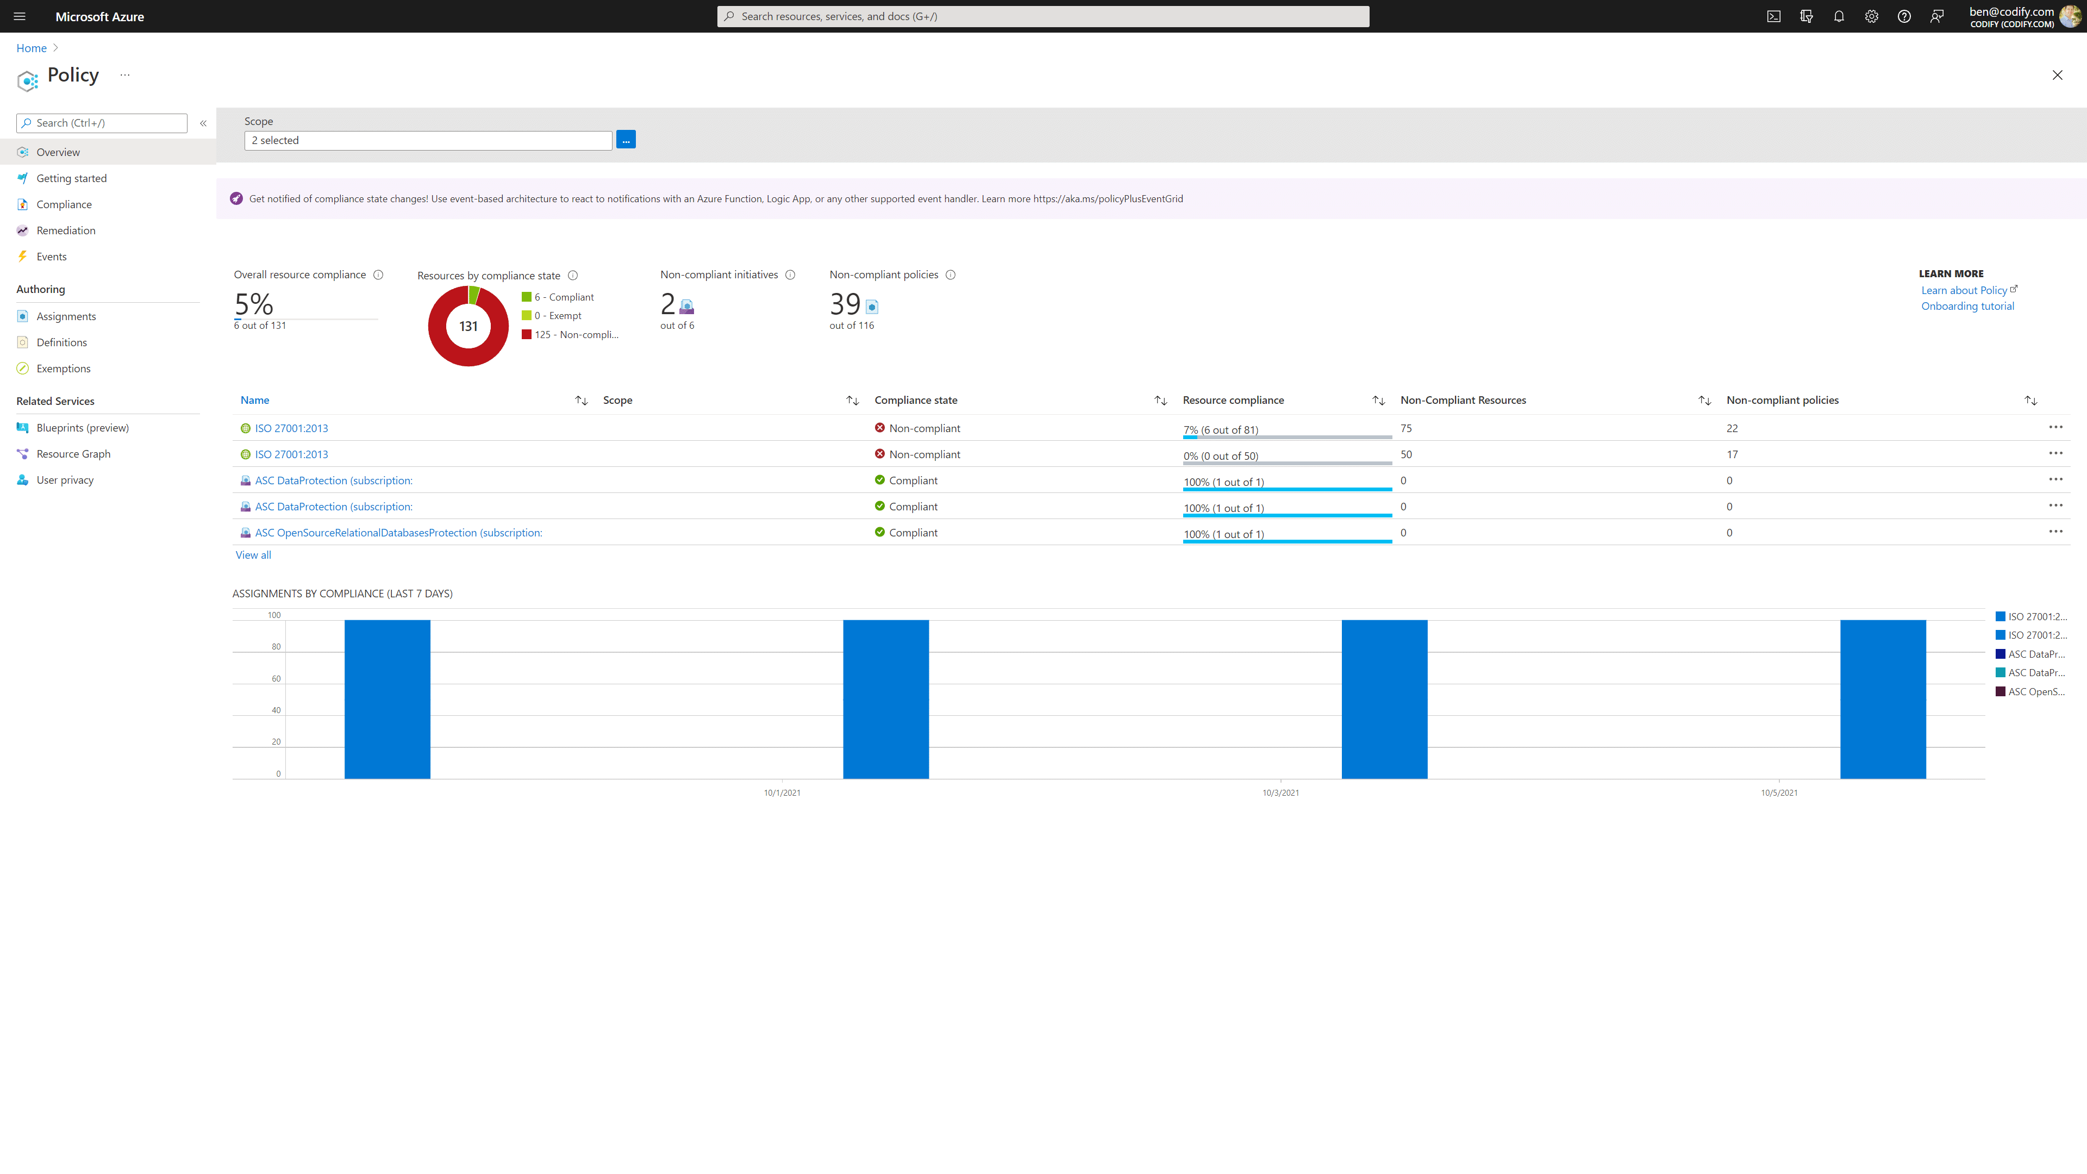Screen dimensions: 2087x1174
Task: Open portal settings gear
Action: click(x=1871, y=16)
